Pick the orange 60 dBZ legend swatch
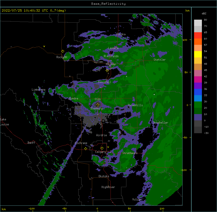Screen dimensions: 217x212 coord(198,42)
